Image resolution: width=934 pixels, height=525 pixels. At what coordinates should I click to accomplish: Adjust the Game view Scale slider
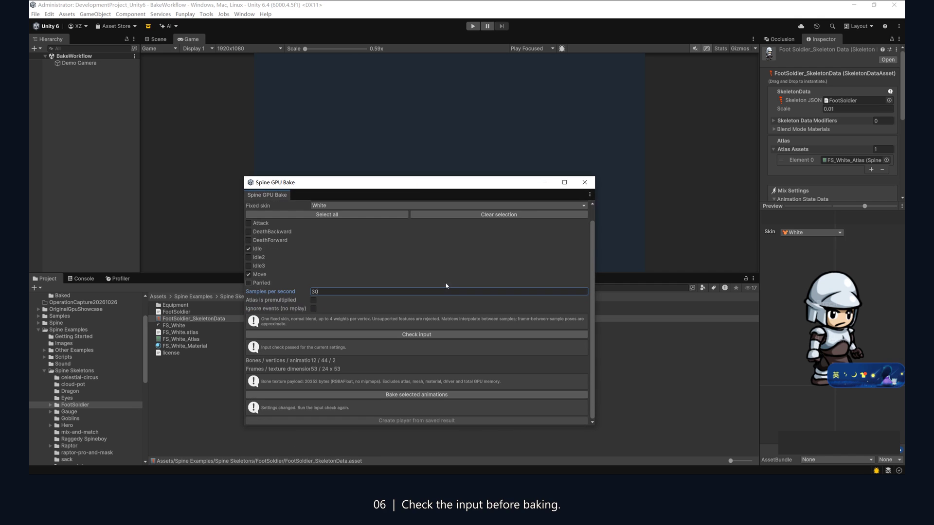335,49
